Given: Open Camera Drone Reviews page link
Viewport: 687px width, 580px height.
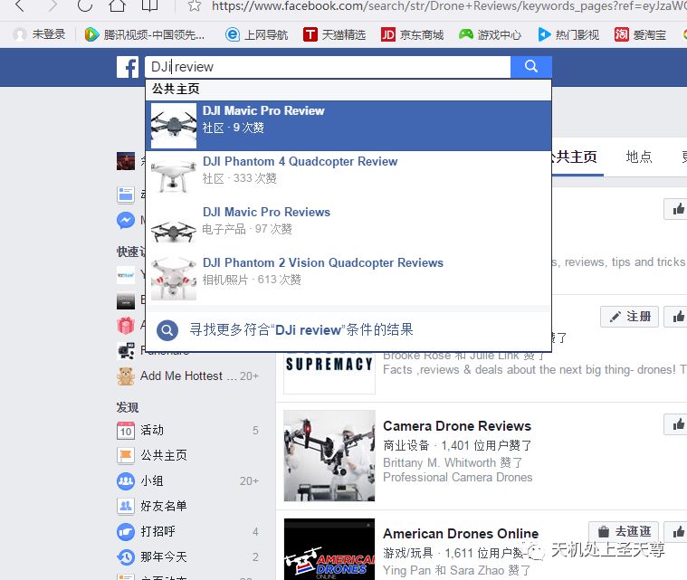Looking at the screenshot, I should pos(456,426).
